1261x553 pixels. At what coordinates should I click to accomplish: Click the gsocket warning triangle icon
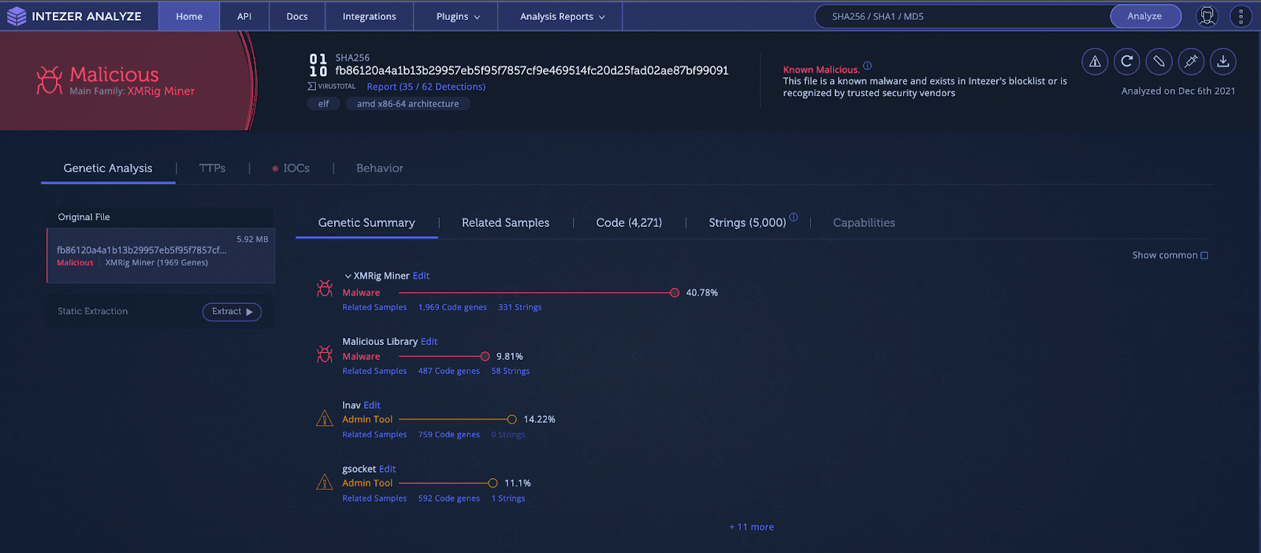(325, 482)
